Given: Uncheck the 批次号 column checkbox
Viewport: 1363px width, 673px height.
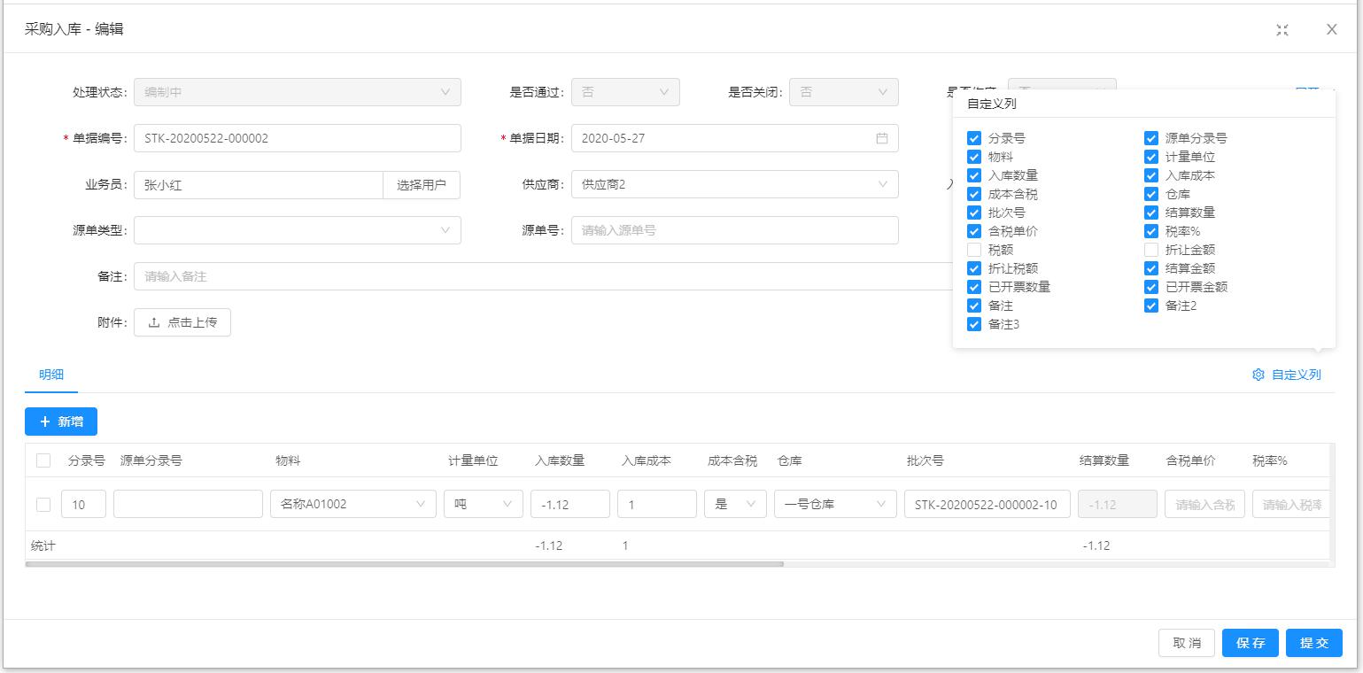Looking at the screenshot, I should pyautogui.click(x=974, y=213).
